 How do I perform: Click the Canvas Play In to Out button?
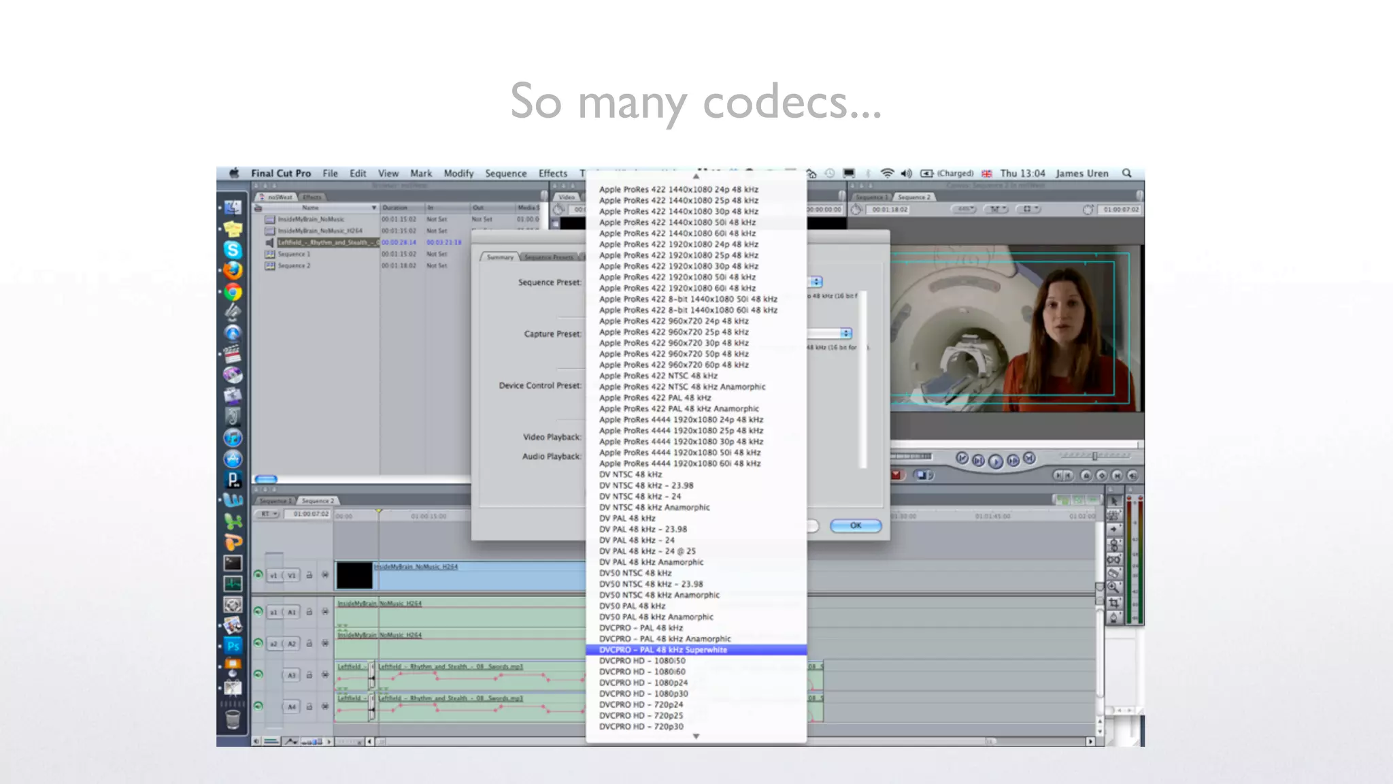click(x=978, y=461)
